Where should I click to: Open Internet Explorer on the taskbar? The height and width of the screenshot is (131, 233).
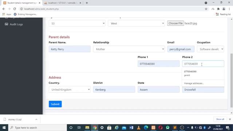point(116,128)
